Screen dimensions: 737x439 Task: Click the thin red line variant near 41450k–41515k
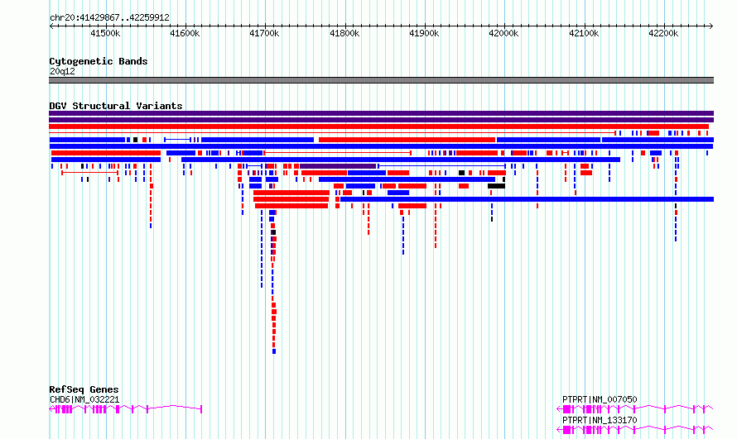point(89,173)
